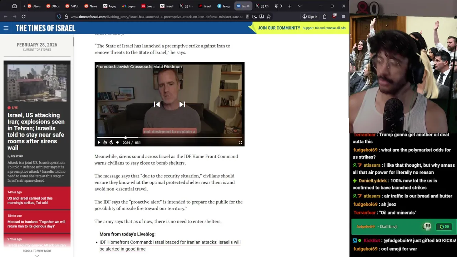Open Times of Israel site hamburger menu

6,28
